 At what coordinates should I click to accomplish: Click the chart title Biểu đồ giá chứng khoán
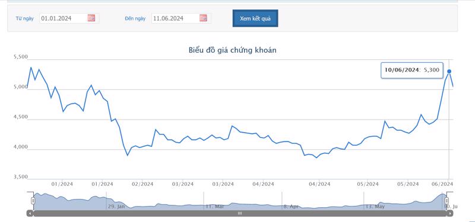232,50
